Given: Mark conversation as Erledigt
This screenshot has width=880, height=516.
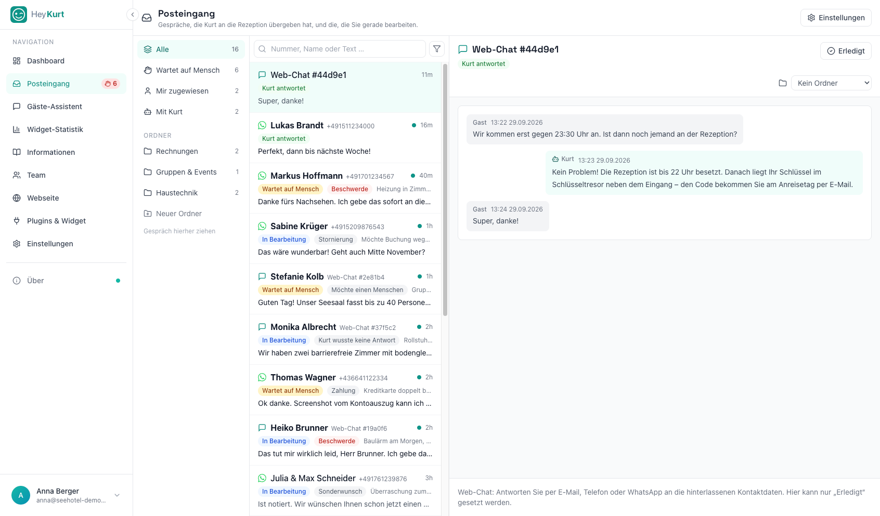Looking at the screenshot, I should point(846,51).
